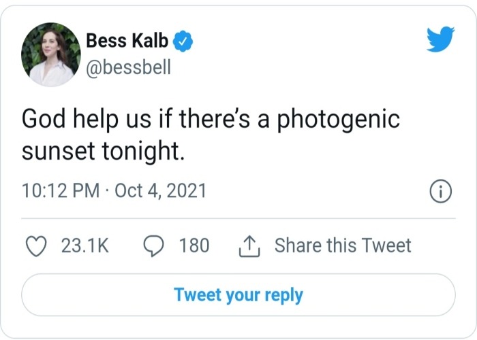Click Share this Tweet text
This screenshot has height=340, width=477.
click(343, 245)
